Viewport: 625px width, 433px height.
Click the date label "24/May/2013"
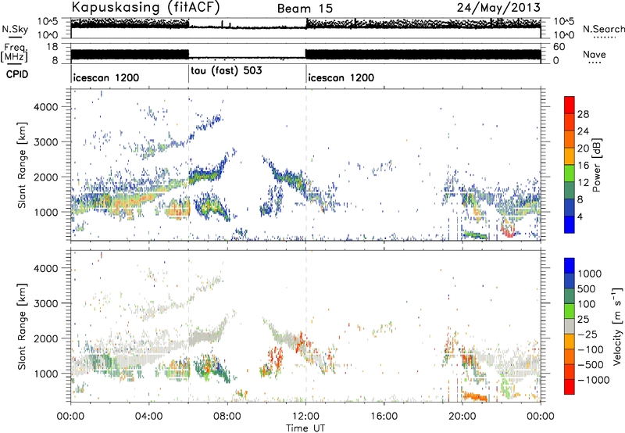pyautogui.click(x=498, y=8)
